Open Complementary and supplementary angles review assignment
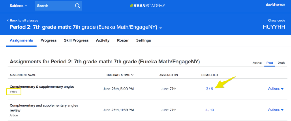Image resolution: width=291 pixels, height=121 pixels. point(44,108)
